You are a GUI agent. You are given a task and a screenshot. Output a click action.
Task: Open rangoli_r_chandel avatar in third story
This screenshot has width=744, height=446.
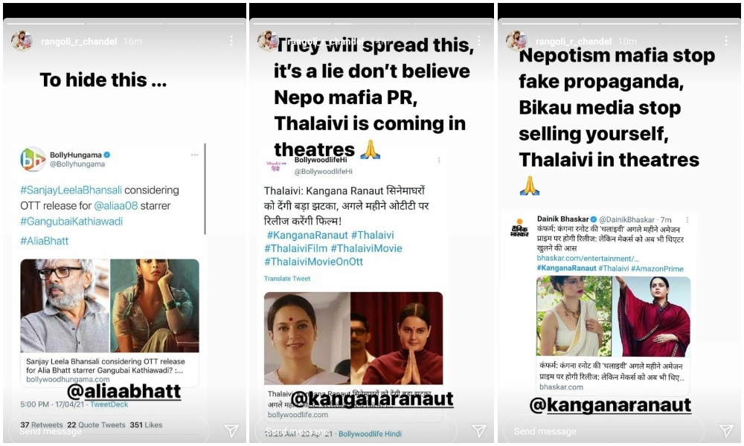[x=516, y=41]
